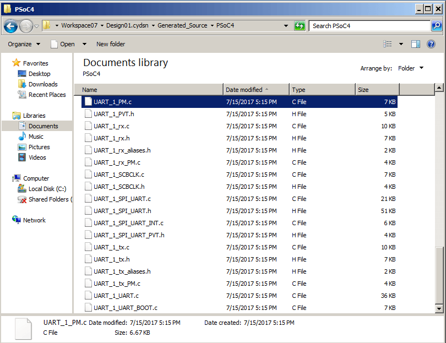Click the file icon of UART_1_tx.h
Viewport: 446px width, 343px height.
pos(89,259)
